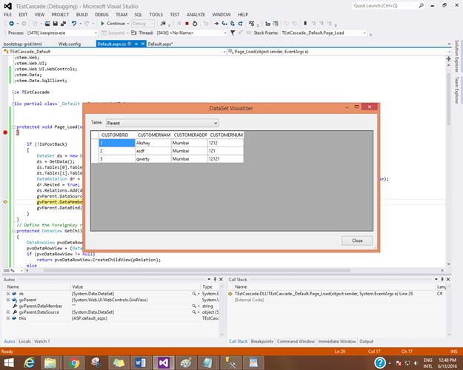
Task: Open Word from the taskbar
Action: [x=141, y=362]
